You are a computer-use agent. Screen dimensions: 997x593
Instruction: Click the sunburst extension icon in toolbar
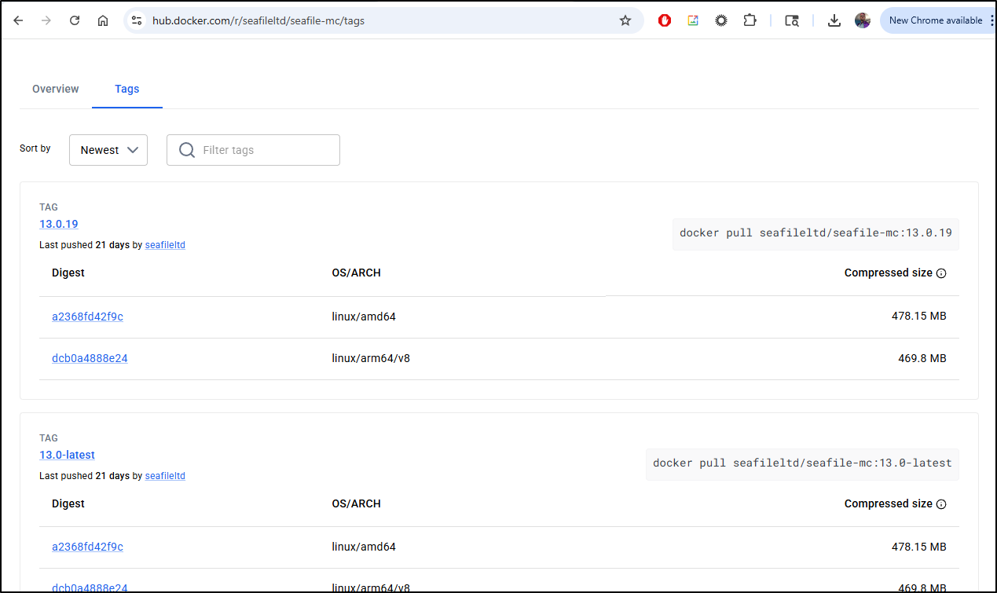click(x=721, y=21)
